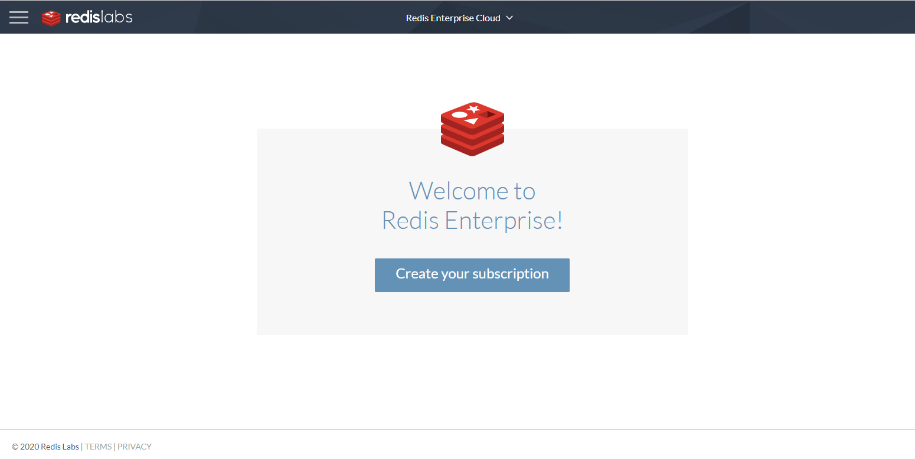Image resolution: width=915 pixels, height=459 pixels.
Task: Click the © 2020 Redis Labs copyright text
Action: tap(45, 447)
